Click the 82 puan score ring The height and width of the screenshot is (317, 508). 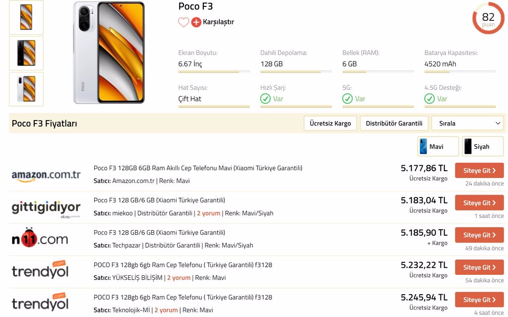tap(488, 18)
